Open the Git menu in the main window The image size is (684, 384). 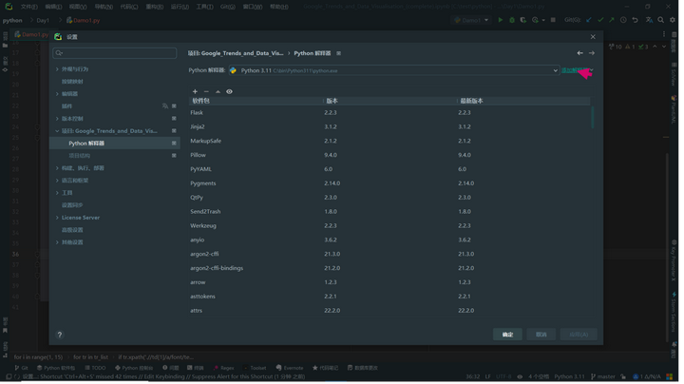pyautogui.click(x=227, y=7)
